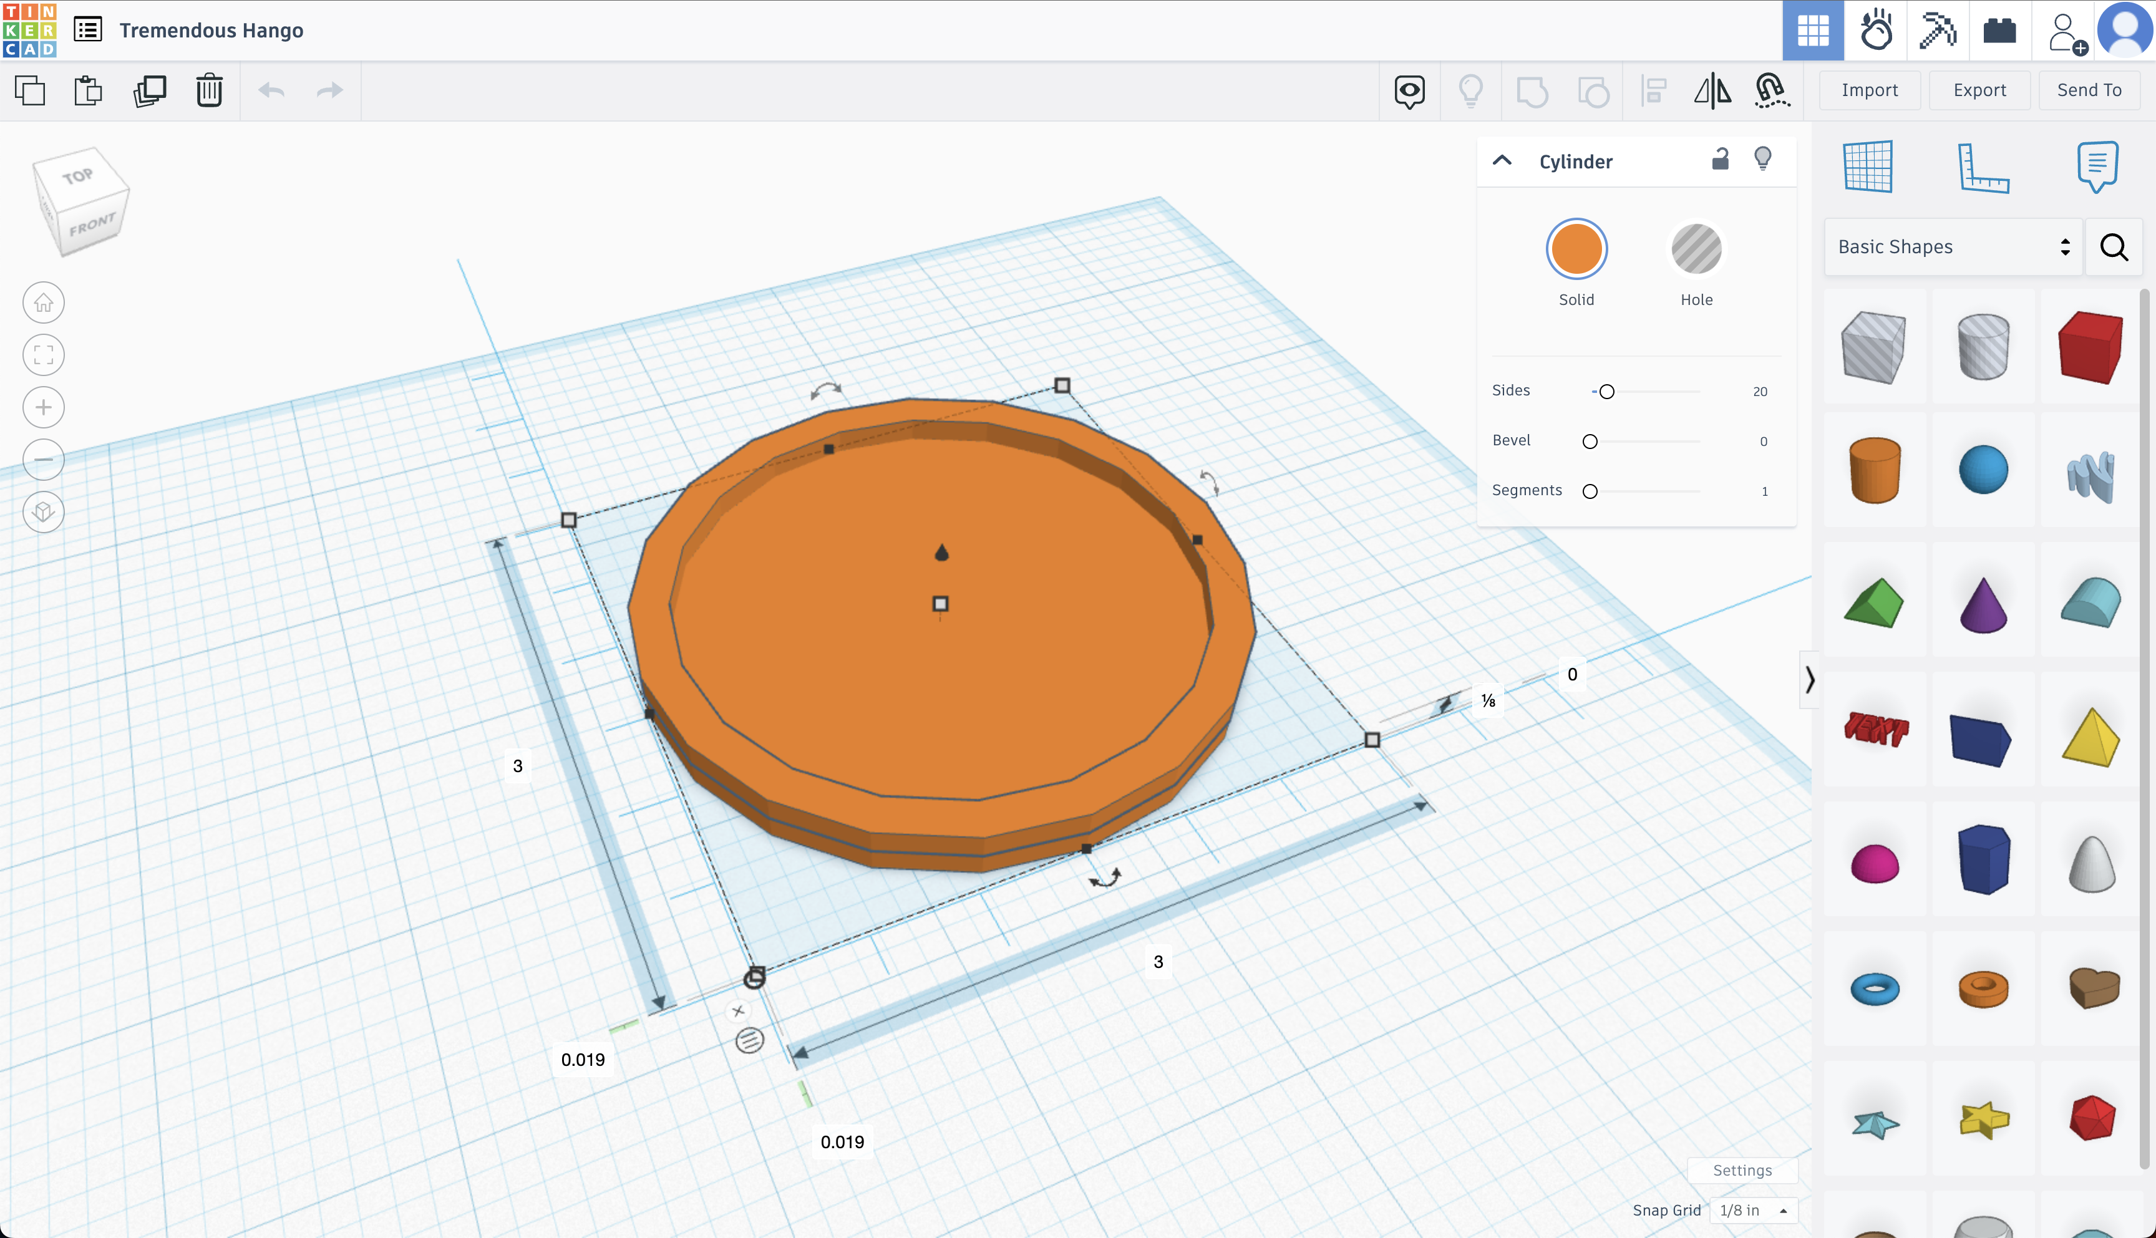Viewport: 2156px width, 1238px height.
Task: Pick the orange Cylinder shape
Action: pyautogui.click(x=1875, y=470)
